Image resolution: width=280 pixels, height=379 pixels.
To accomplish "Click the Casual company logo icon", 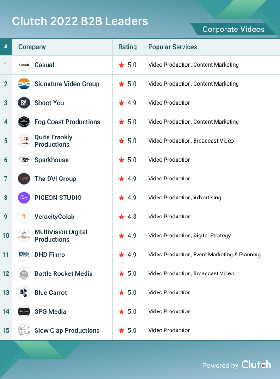I will coord(24,65).
